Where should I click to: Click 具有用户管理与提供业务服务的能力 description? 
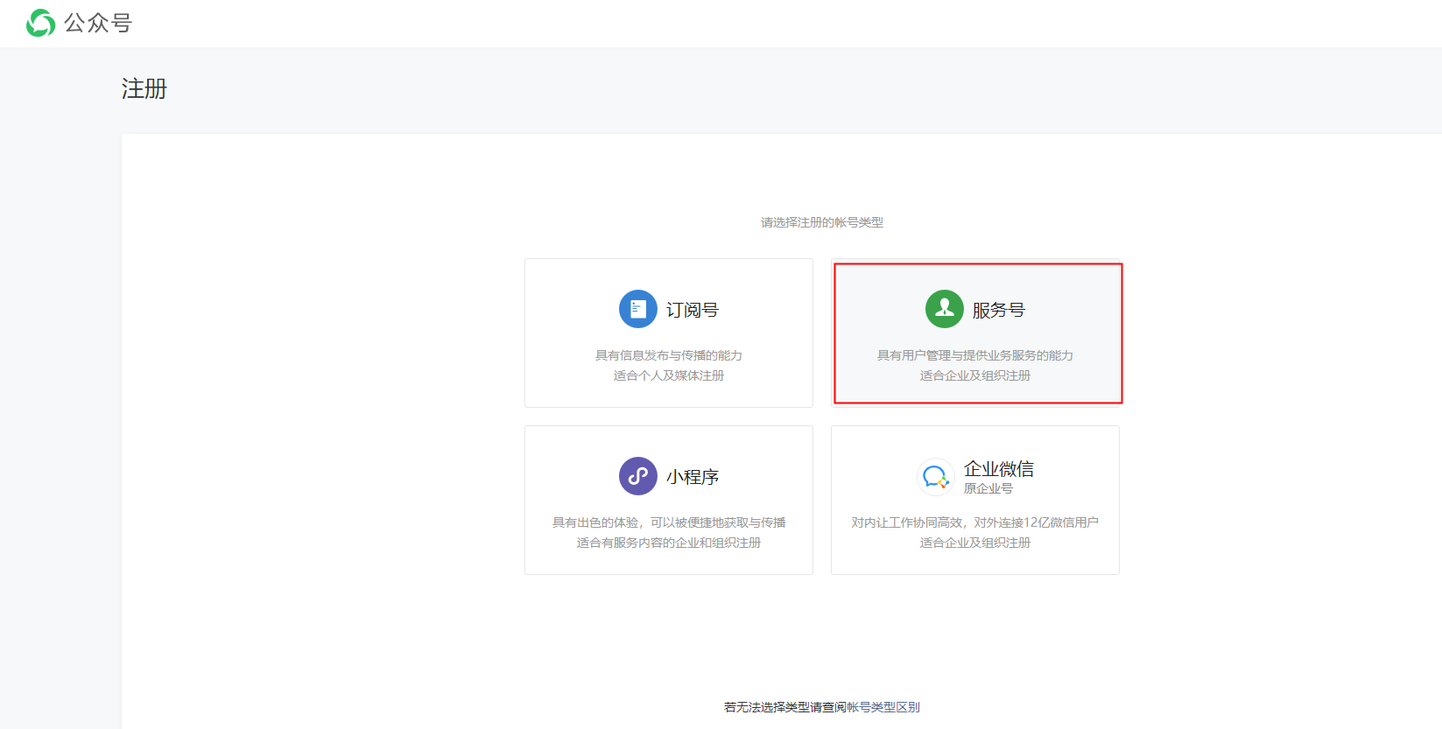point(975,355)
